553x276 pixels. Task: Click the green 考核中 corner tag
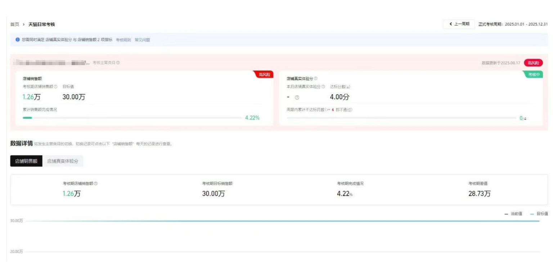534,74
